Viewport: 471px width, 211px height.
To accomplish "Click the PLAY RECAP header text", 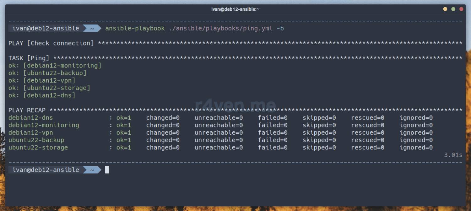I will point(27,110).
